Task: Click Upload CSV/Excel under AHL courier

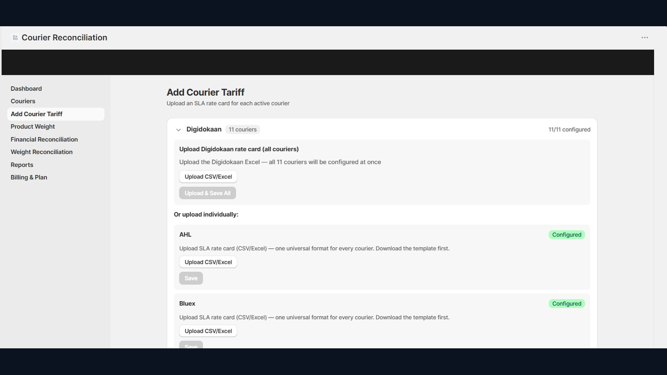Action: (x=208, y=262)
